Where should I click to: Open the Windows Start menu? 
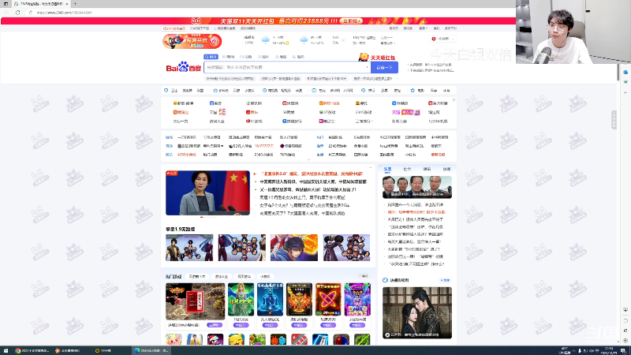(6, 350)
